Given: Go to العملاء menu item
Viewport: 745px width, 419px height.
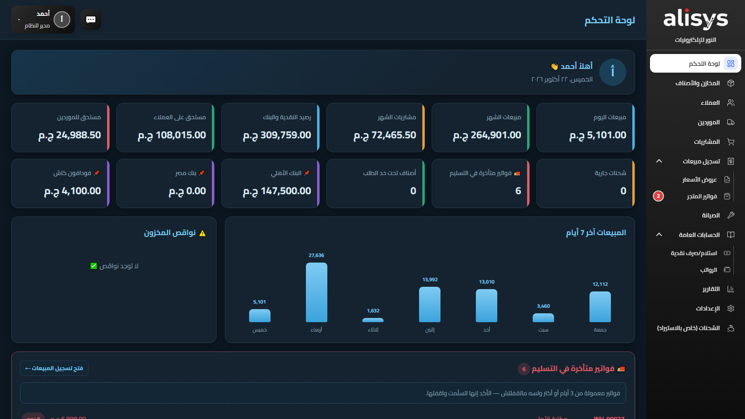Looking at the screenshot, I should tap(696, 102).
